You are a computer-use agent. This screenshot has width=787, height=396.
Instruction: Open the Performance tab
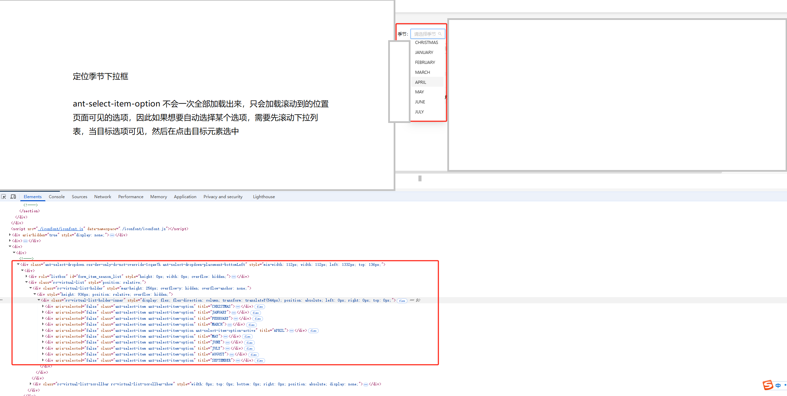click(x=131, y=197)
